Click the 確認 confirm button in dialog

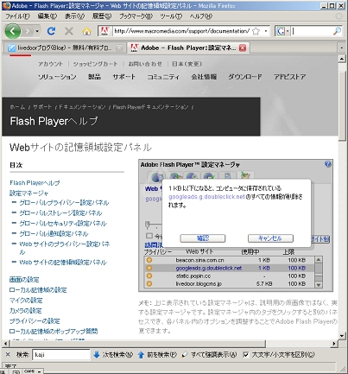point(203,238)
